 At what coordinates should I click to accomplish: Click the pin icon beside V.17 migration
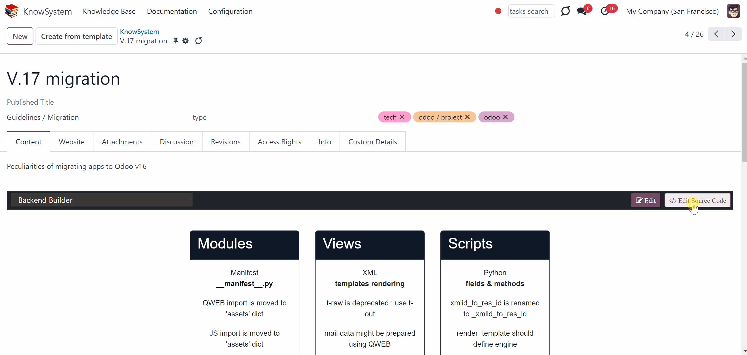coord(175,41)
